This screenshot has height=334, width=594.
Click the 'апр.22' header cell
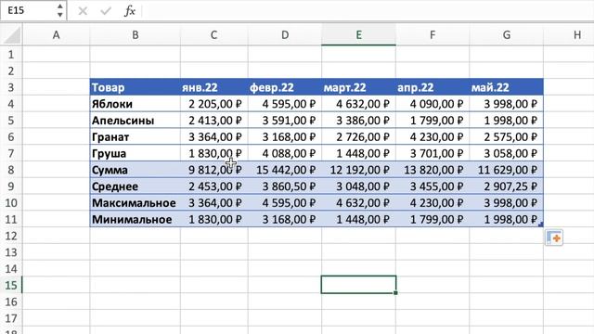pos(433,87)
